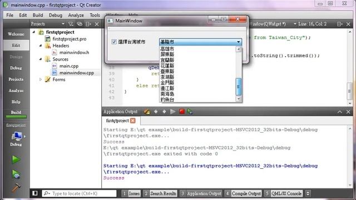Switch to Edit mode in sidebar
Image resolution: width=356 pixels, height=200 pixels.
[16, 46]
